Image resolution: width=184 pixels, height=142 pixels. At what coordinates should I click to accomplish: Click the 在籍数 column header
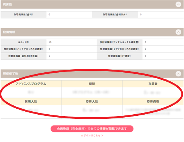click(x=153, y=84)
